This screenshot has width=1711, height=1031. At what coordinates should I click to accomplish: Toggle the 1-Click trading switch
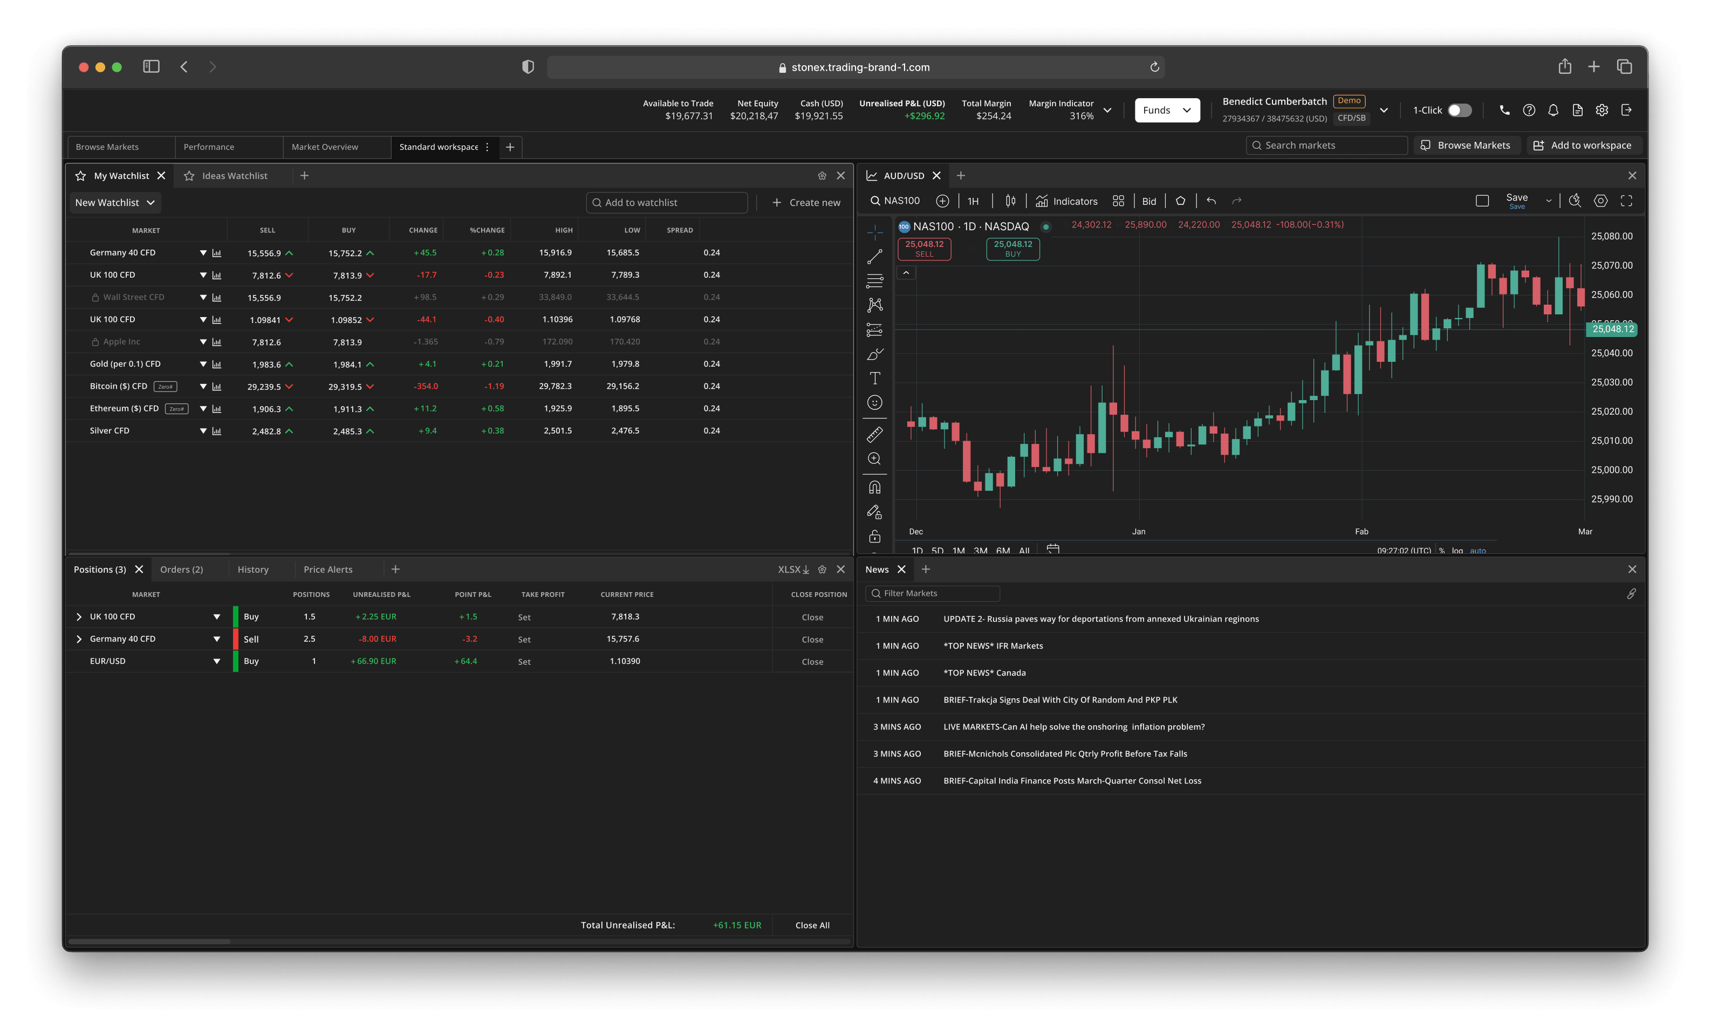point(1459,111)
